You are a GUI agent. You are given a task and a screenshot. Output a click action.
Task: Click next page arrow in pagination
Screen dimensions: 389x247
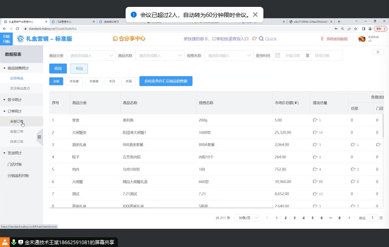pos(349,218)
